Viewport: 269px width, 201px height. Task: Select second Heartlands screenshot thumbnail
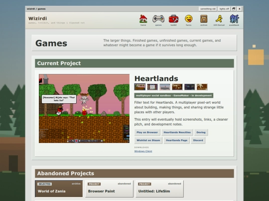152,87
